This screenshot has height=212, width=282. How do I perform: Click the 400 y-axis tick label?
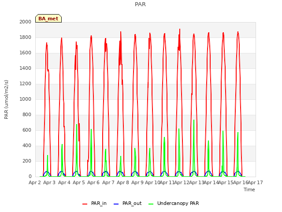[27, 145]
